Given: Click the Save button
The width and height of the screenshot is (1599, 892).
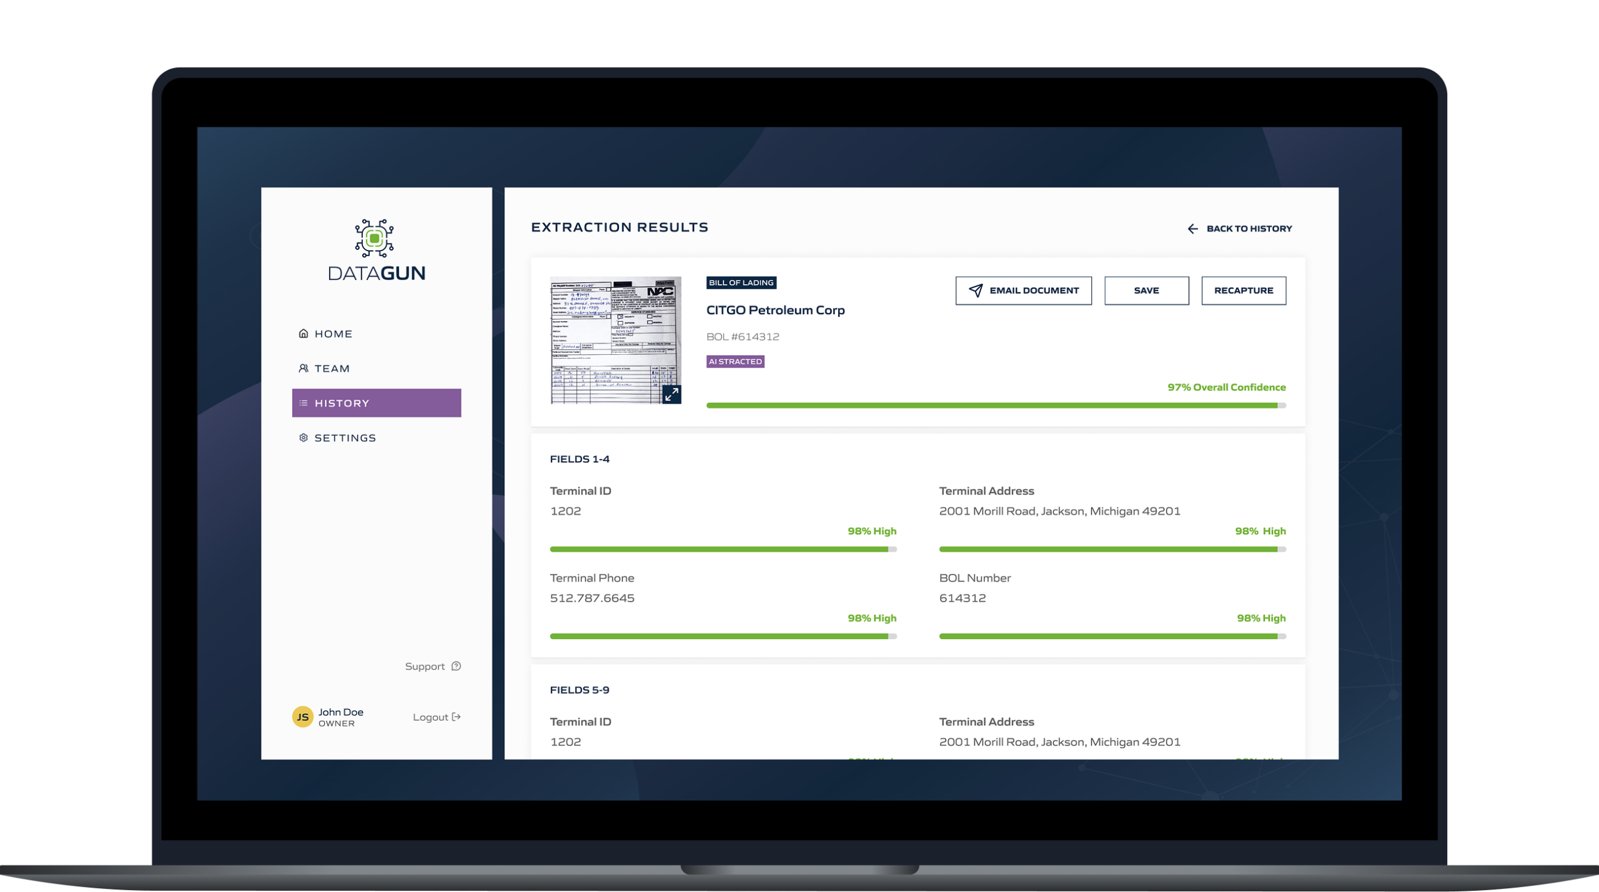Looking at the screenshot, I should click(x=1147, y=290).
